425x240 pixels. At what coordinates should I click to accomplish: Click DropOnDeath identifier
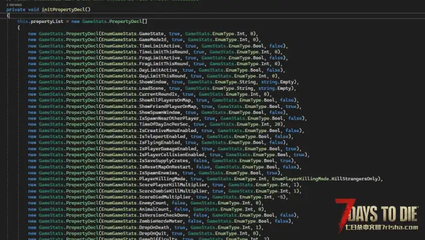(154, 227)
